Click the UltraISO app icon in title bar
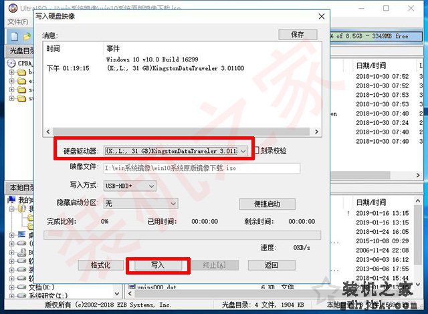 coord(13,8)
